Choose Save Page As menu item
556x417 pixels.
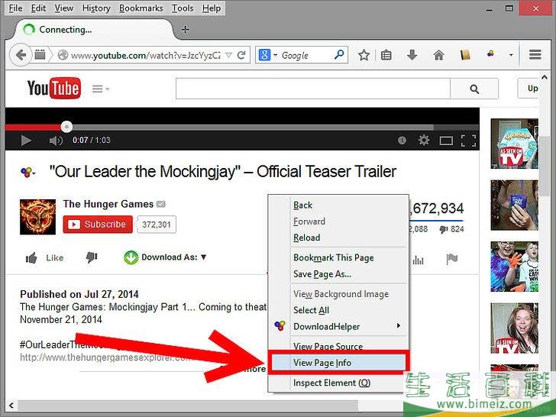pyautogui.click(x=322, y=274)
